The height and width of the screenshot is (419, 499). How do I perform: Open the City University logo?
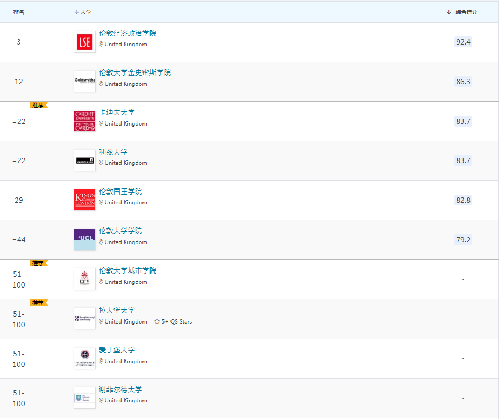click(84, 279)
